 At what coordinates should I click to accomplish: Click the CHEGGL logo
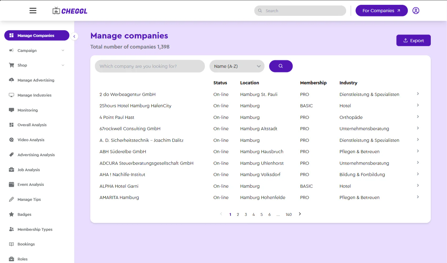coord(70,11)
